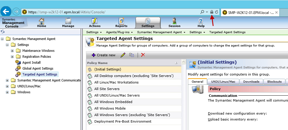Click the Agent Install tree icon
288x130 pixels.
[18, 62]
